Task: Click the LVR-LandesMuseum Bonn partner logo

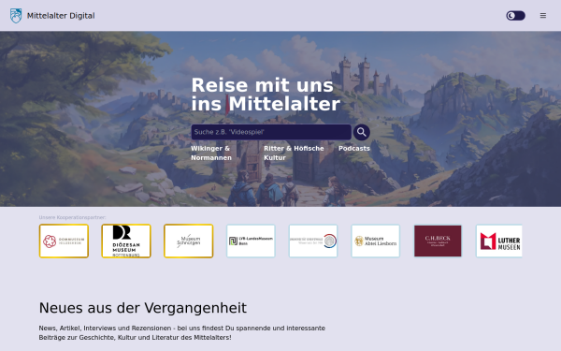Action: (251, 241)
